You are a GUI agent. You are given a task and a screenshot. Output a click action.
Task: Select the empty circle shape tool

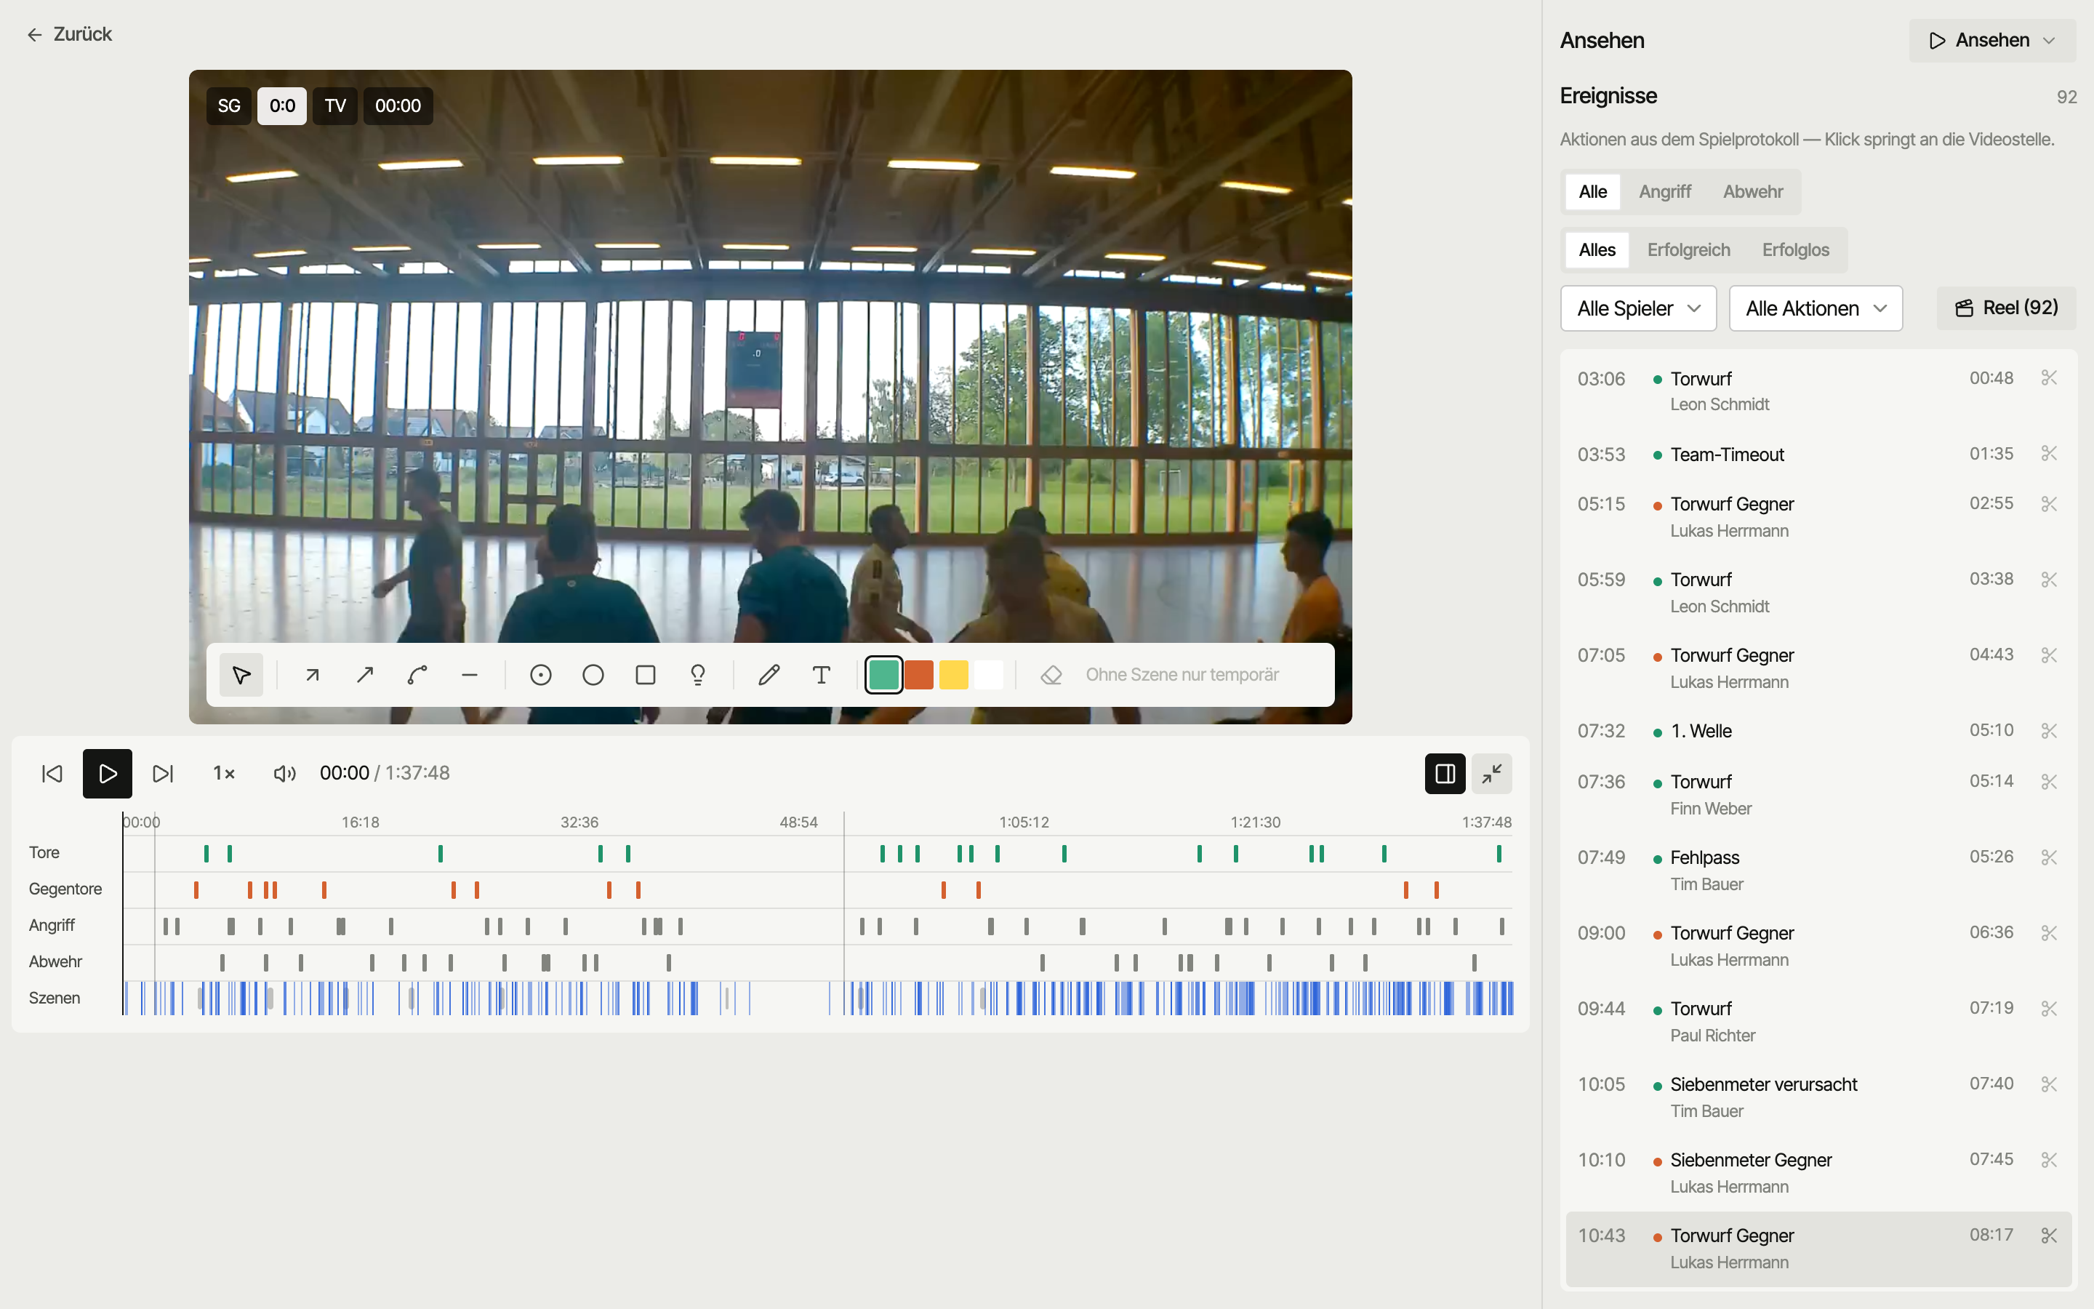(593, 674)
